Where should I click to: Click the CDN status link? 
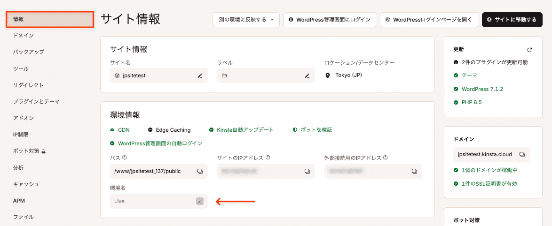pos(124,130)
